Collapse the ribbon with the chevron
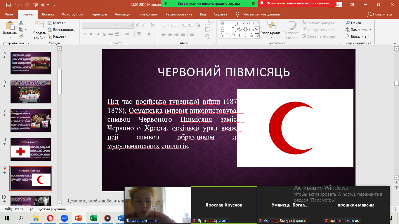This screenshot has height=224, width=399. [x=395, y=43]
